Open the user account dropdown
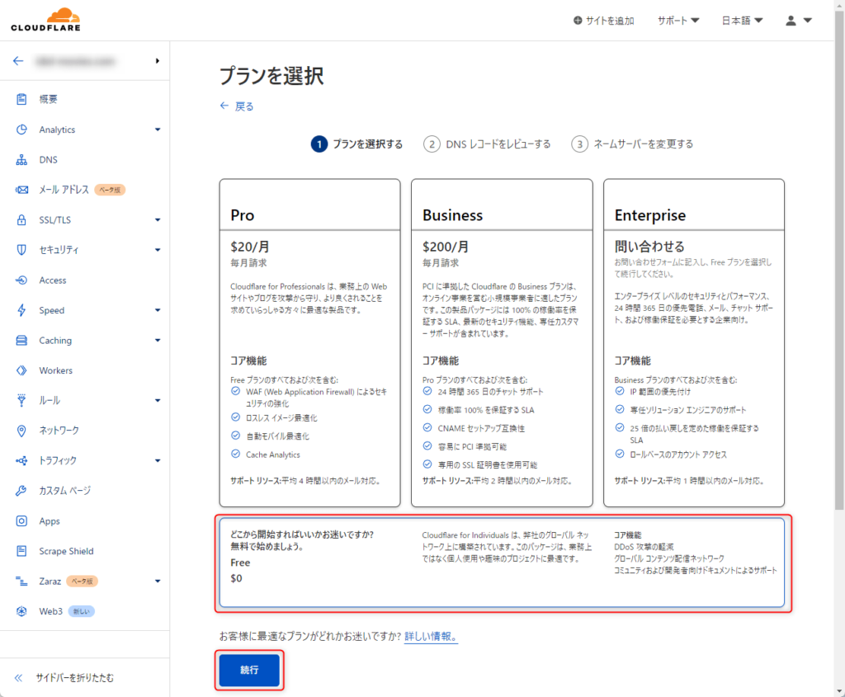This screenshot has height=697, width=845. coord(798,21)
